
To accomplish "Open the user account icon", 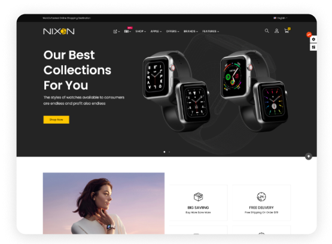I will (x=276, y=31).
